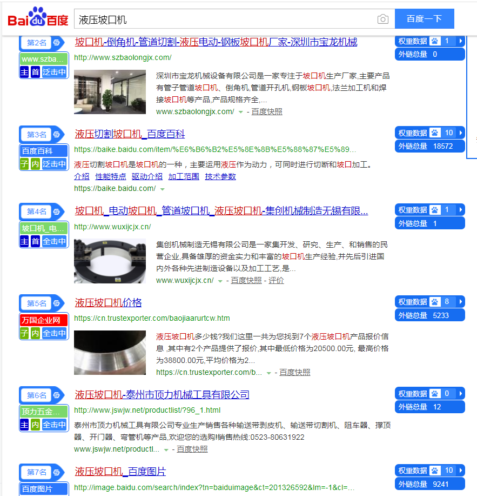Click the swirl icon beside 第7名
The image size is (477, 496).
[x=57, y=472]
